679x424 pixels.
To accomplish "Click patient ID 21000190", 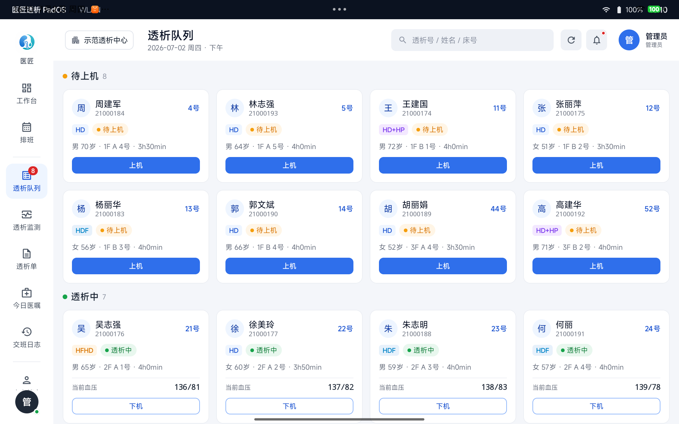I will pyautogui.click(x=263, y=214).
